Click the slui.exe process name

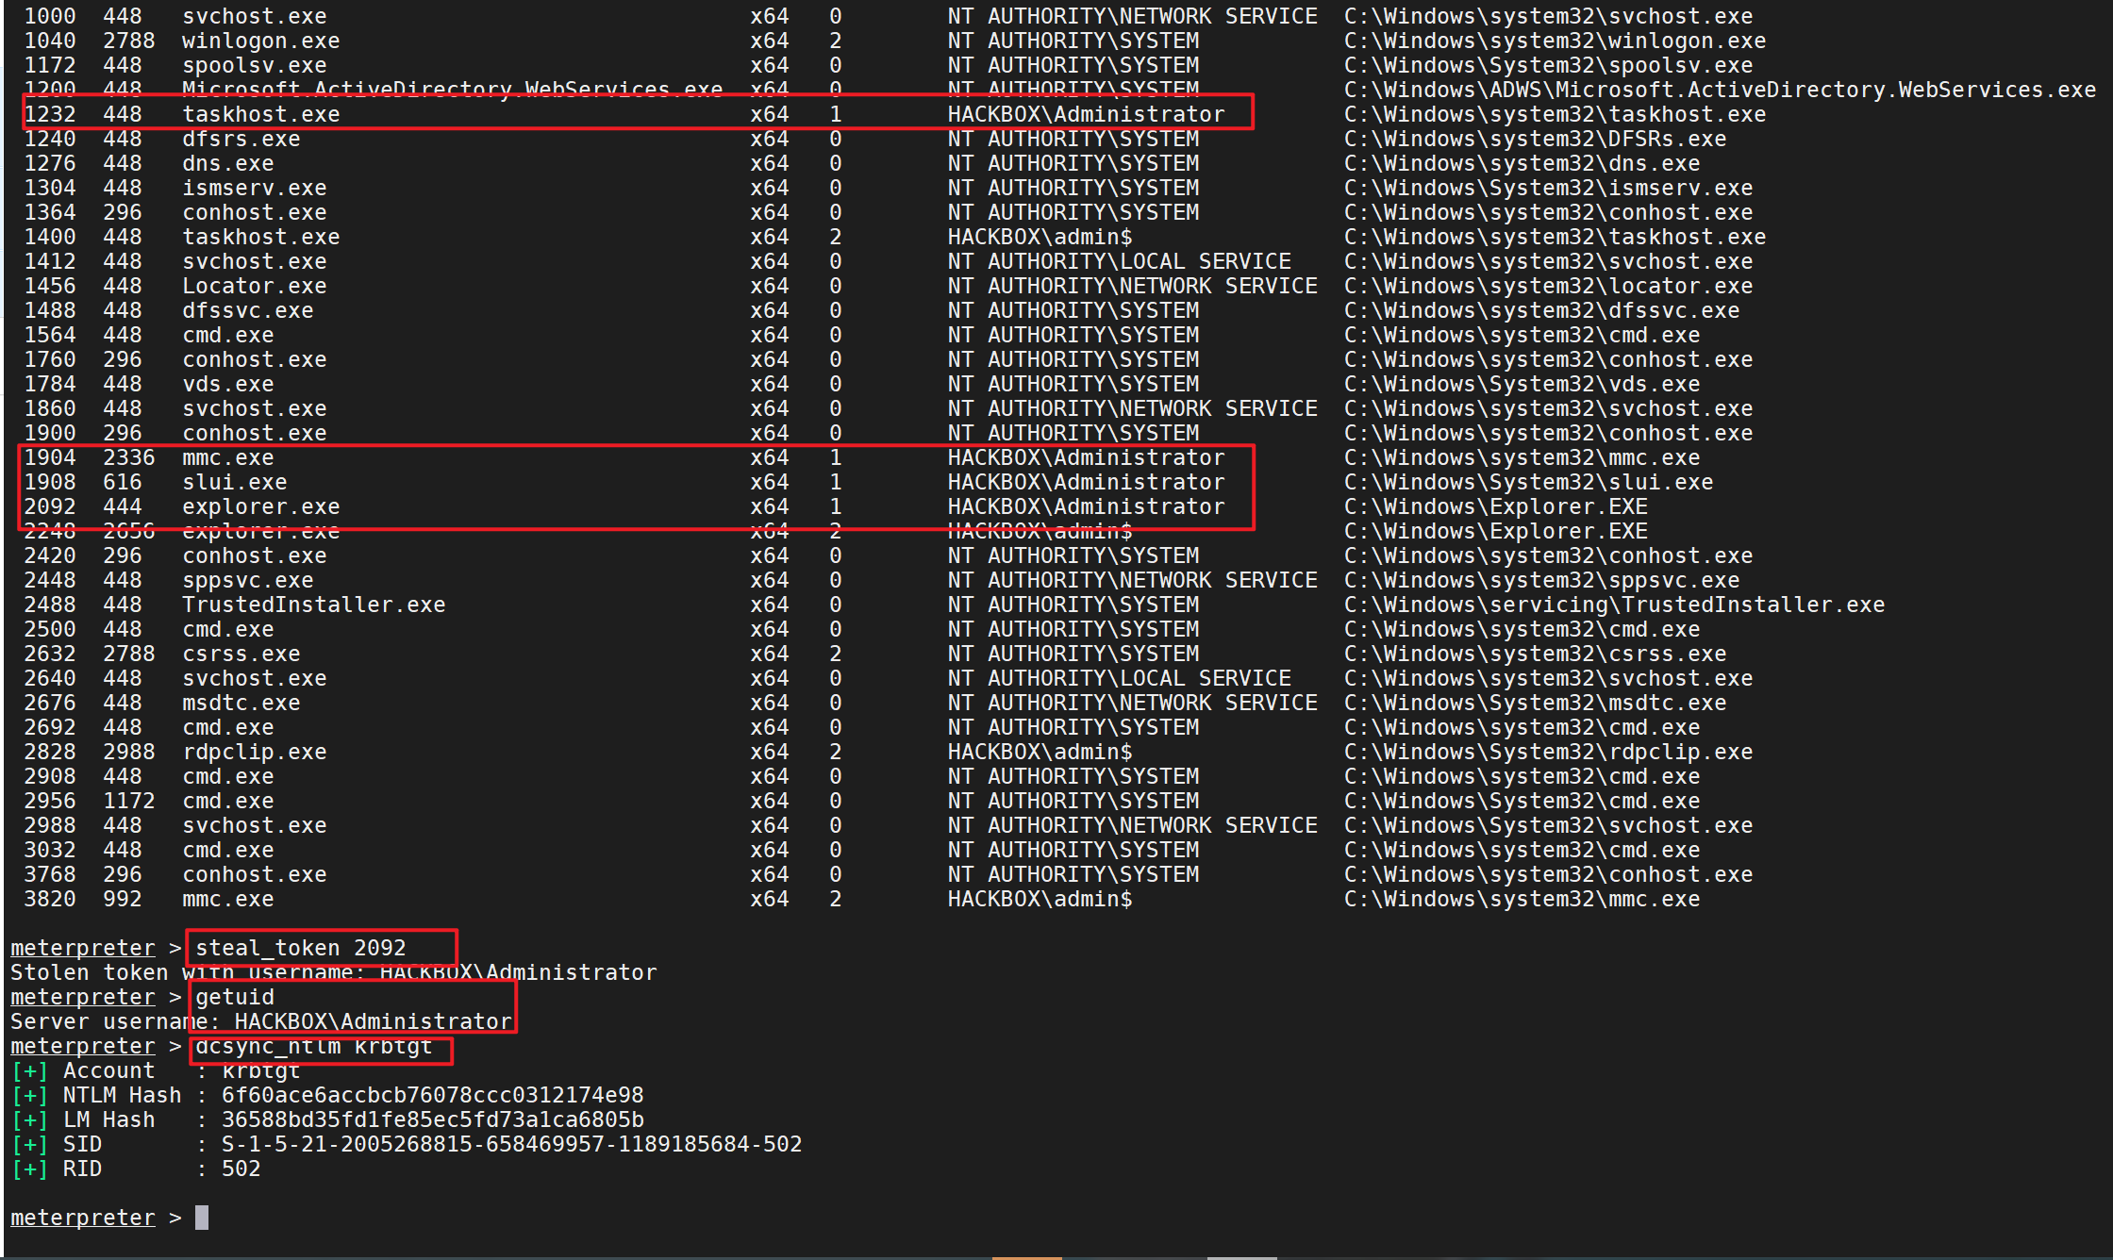[234, 482]
